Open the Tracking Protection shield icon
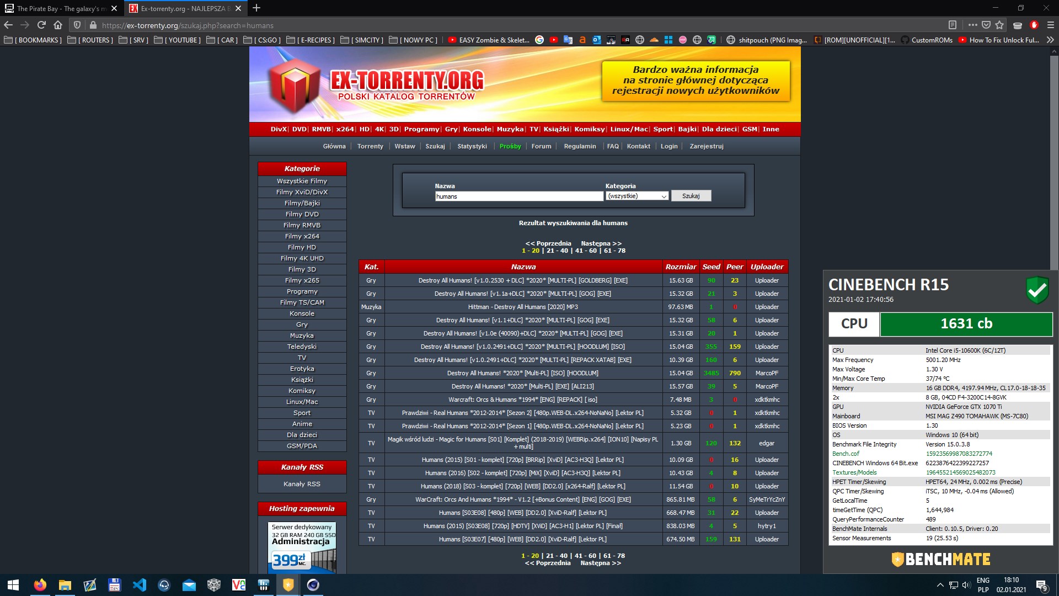 click(x=77, y=25)
